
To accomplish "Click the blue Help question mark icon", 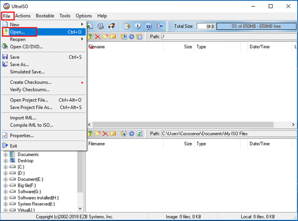I will [x=149, y=26].
